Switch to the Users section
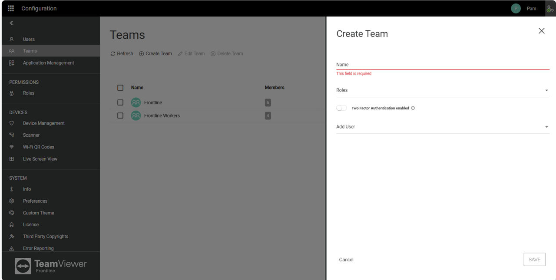Screen dimensions: 556x280 (x=29, y=39)
